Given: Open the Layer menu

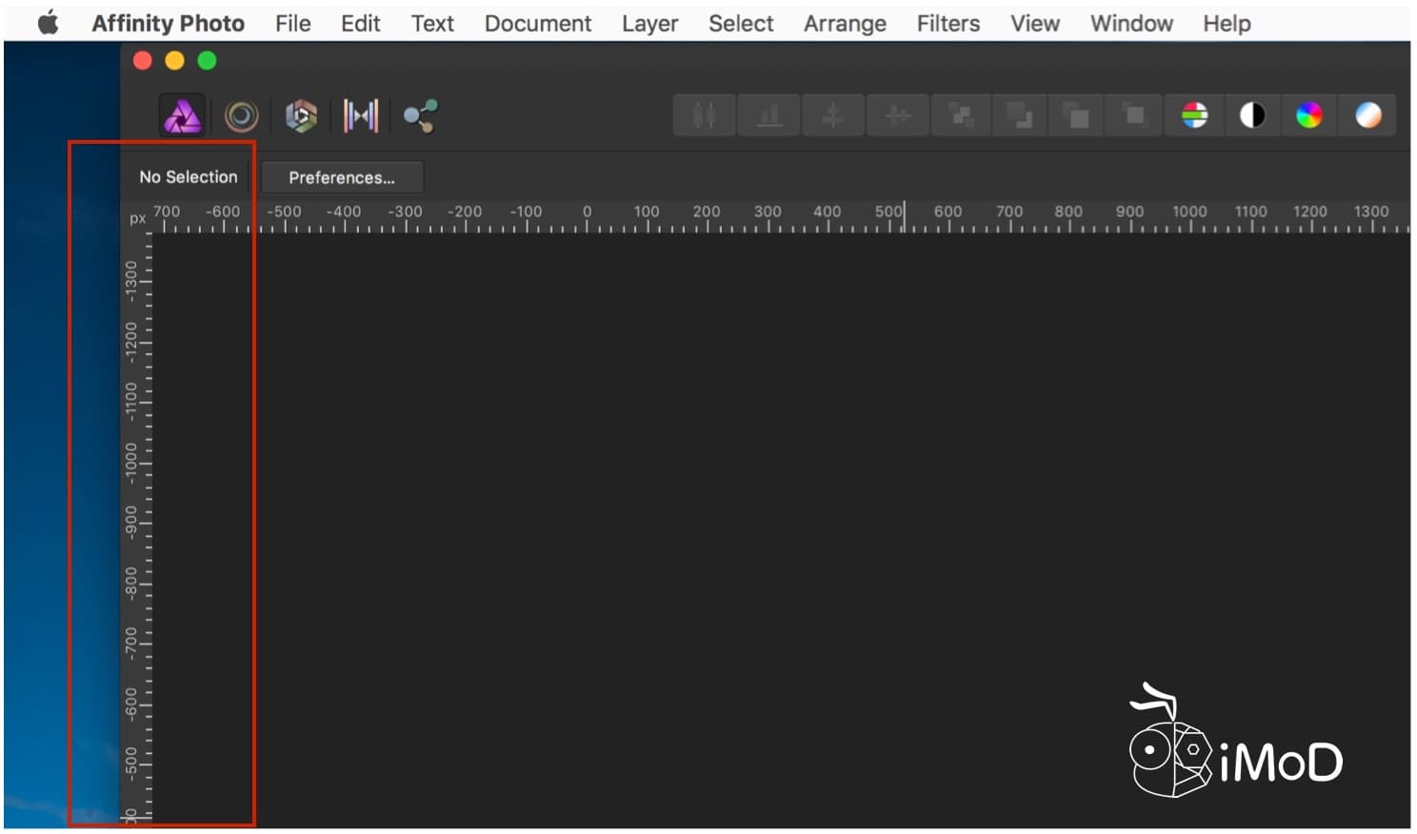Looking at the screenshot, I should pos(649,23).
